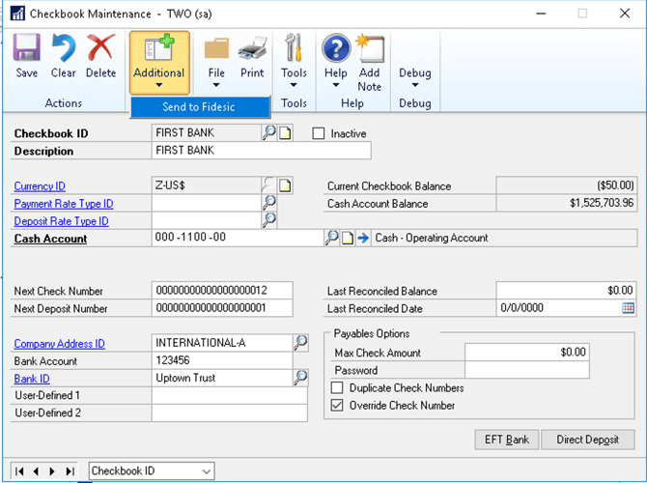Viewport: 647px width, 483px height.
Task: Click the Company Address ID field INTERNATIONAL-A
Action: (222, 343)
